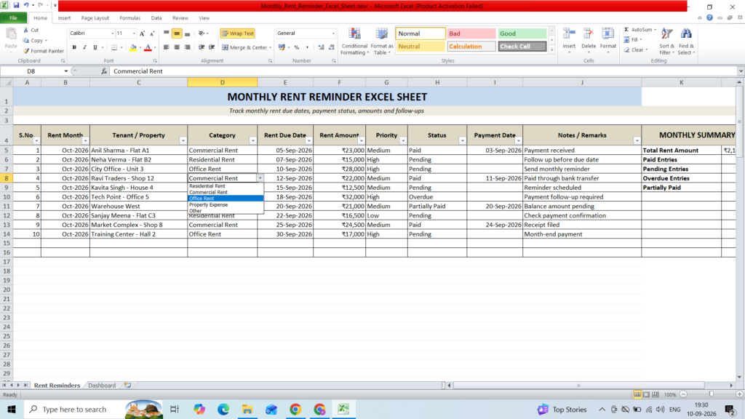Switch to the Dashboard sheet tab

pyautogui.click(x=102, y=386)
